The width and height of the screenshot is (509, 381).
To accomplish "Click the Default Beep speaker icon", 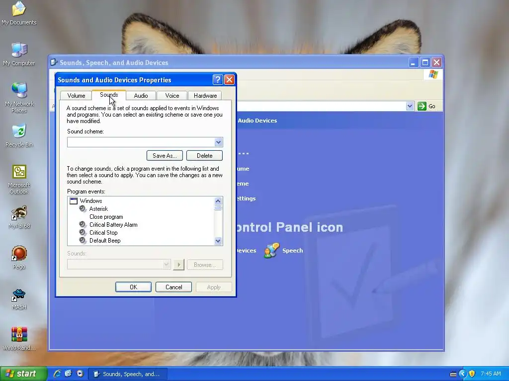I will pos(83,241).
